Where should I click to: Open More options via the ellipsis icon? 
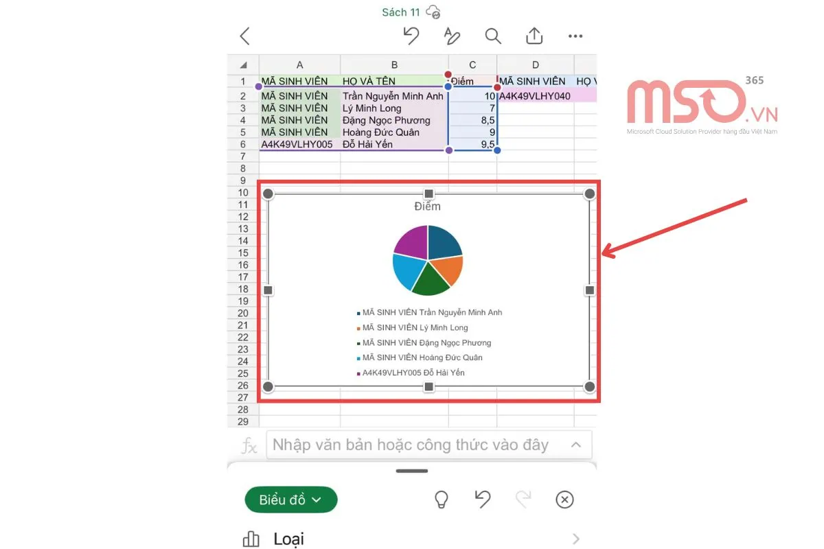[575, 36]
